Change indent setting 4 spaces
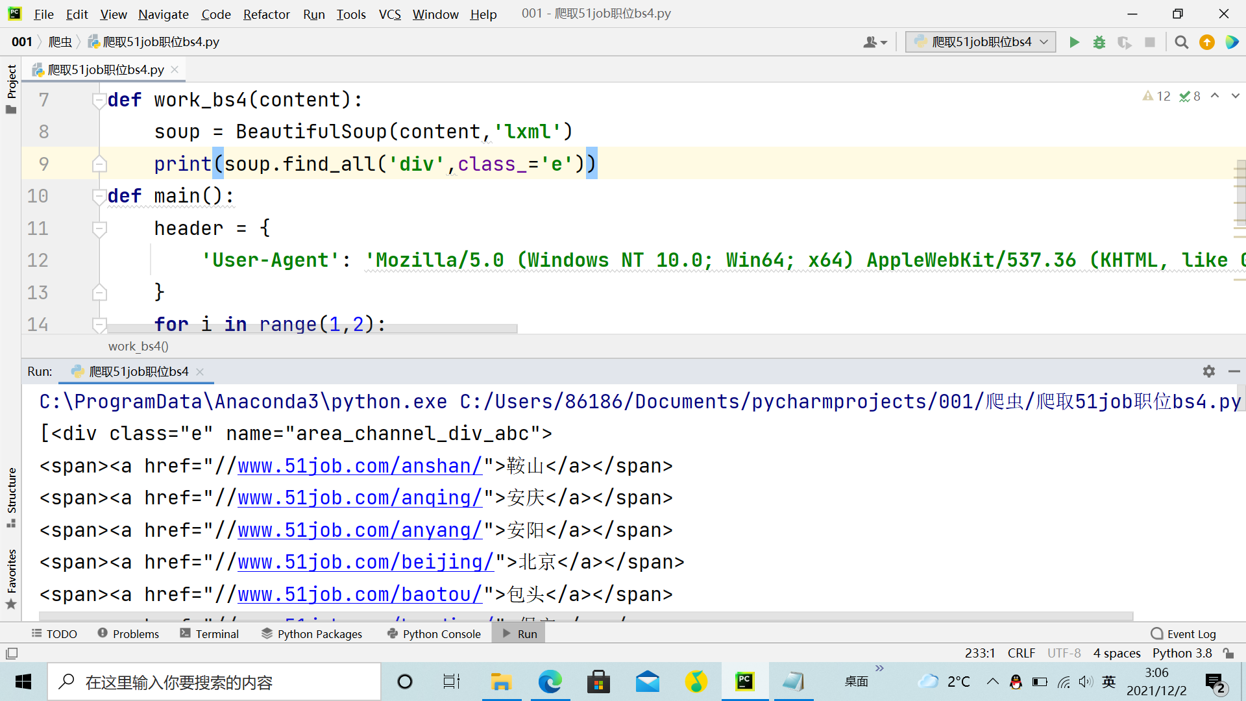The image size is (1246, 701). pyautogui.click(x=1116, y=653)
